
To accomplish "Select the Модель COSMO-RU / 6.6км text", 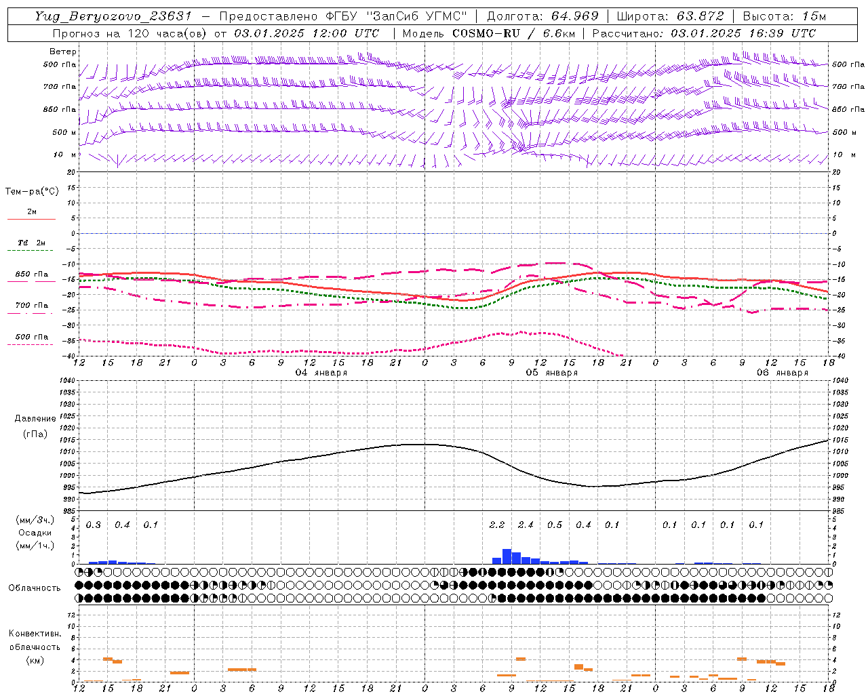I will [x=489, y=33].
